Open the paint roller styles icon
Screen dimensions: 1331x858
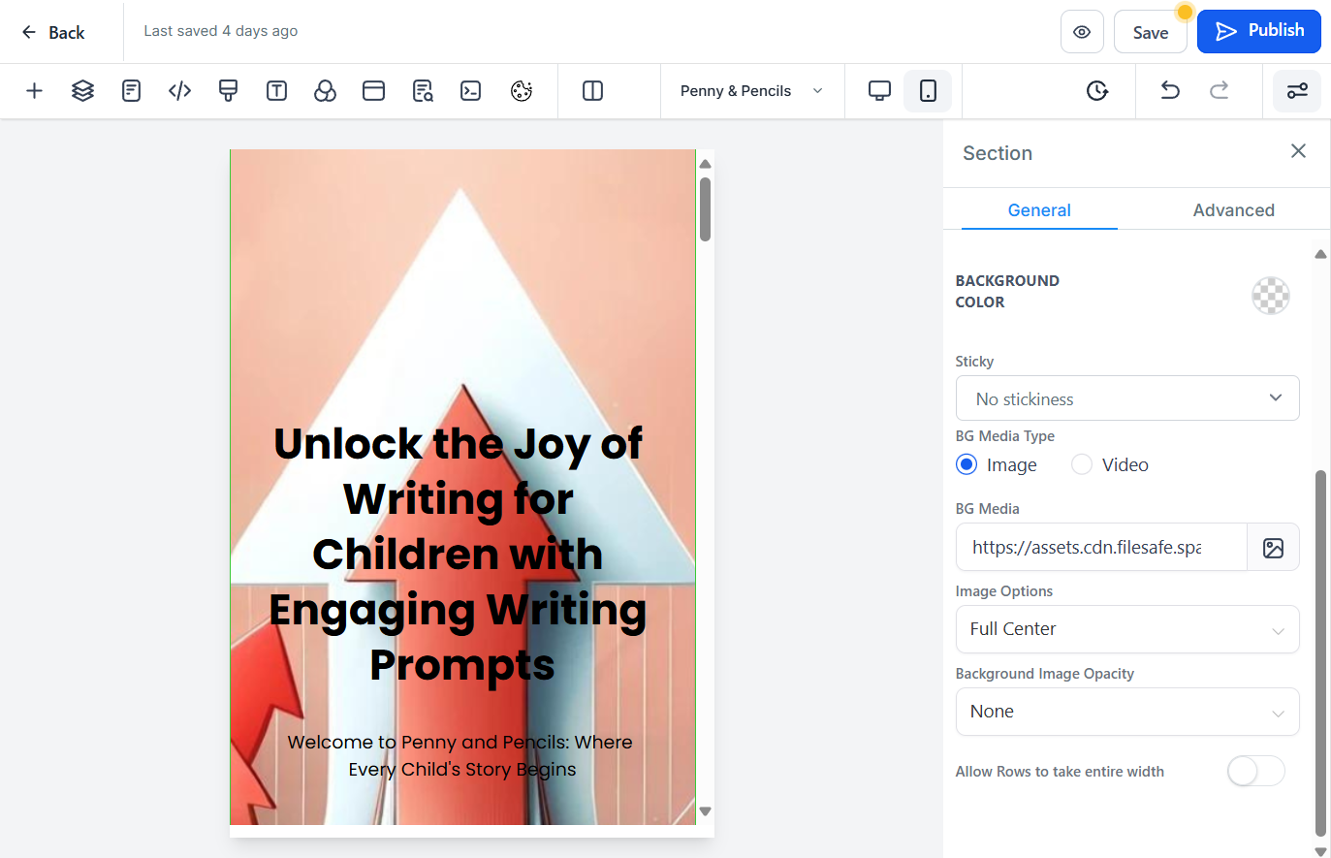[x=228, y=91]
